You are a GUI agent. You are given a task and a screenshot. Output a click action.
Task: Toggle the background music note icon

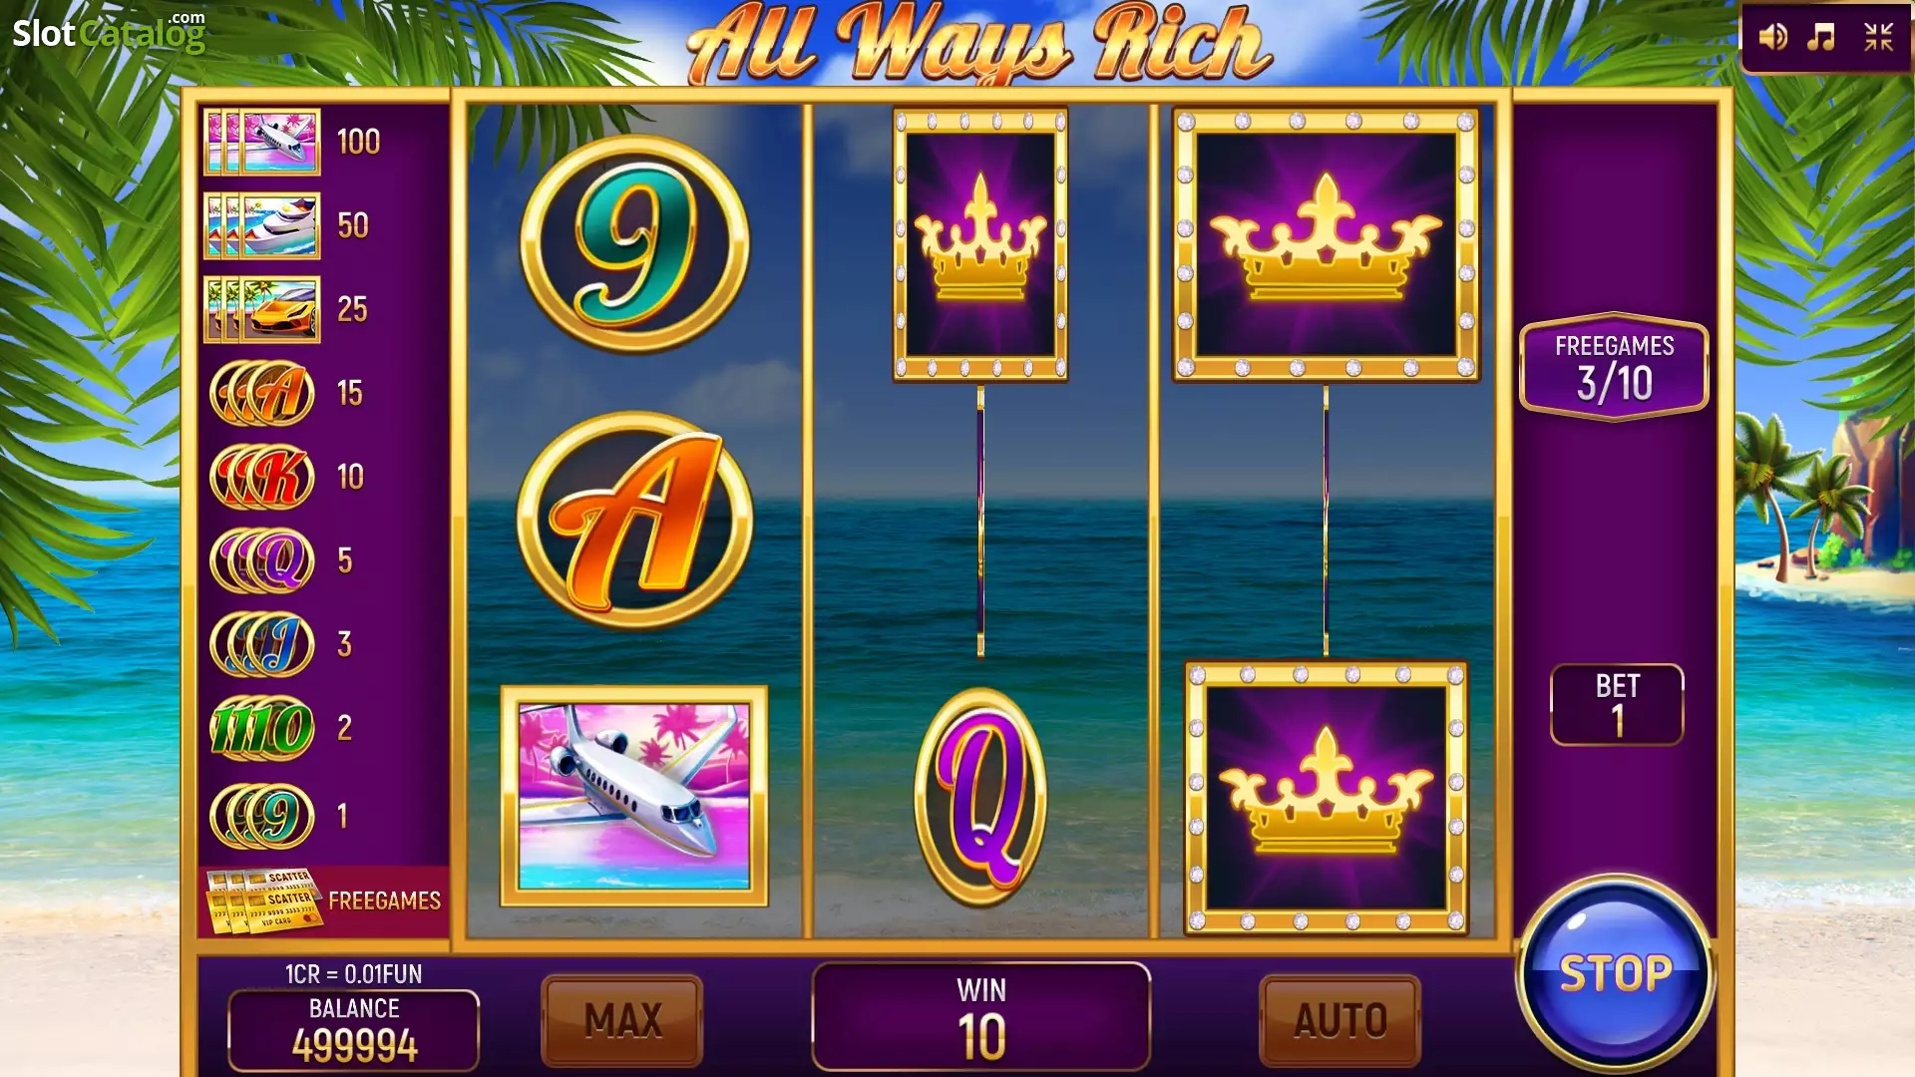(x=1821, y=38)
